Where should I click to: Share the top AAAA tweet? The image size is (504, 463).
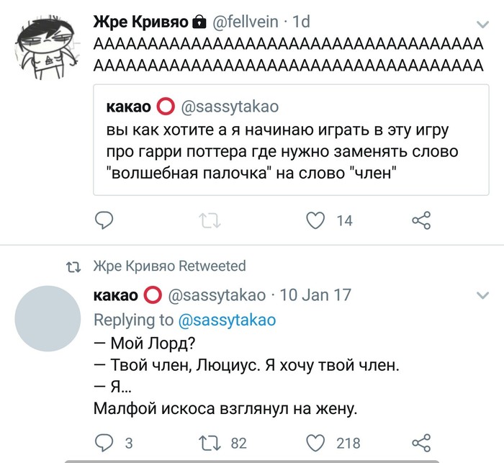420,220
